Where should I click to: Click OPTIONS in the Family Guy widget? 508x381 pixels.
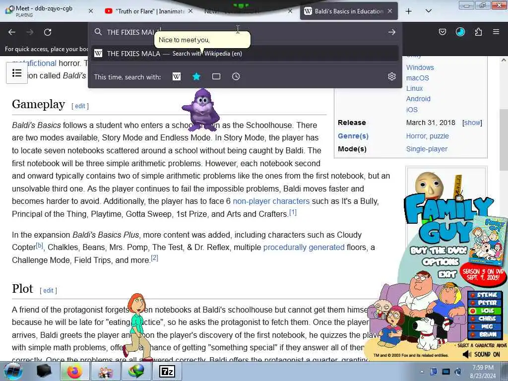tap(441, 262)
